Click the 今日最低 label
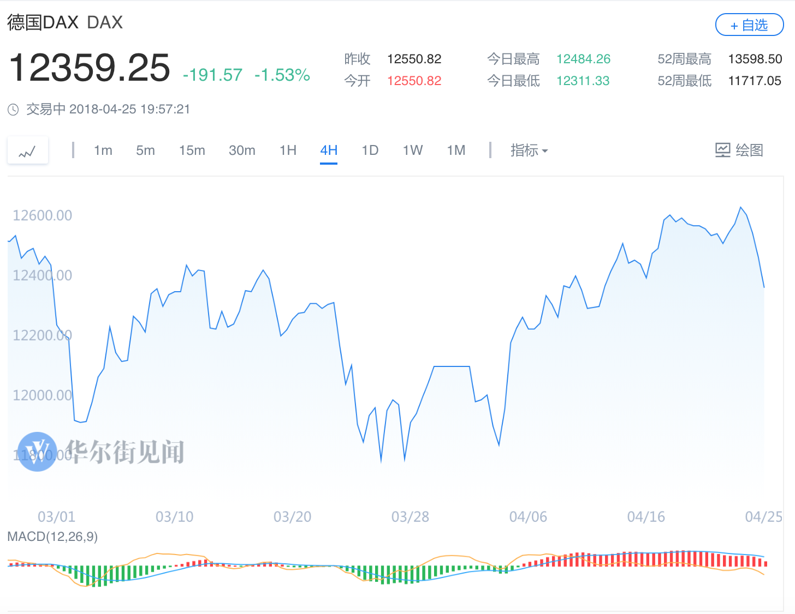Screen dimensions: 795x614 pyautogui.click(x=513, y=81)
